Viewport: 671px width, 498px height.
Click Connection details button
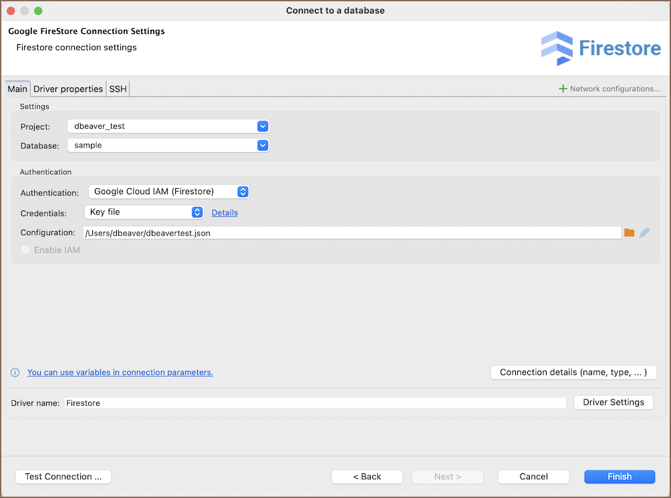pos(573,372)
